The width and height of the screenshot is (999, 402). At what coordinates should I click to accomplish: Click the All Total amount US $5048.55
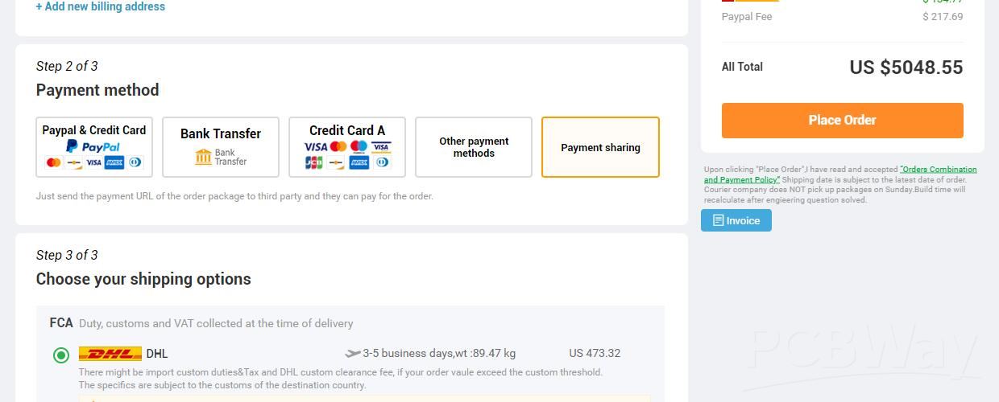(x=906, y=68)
